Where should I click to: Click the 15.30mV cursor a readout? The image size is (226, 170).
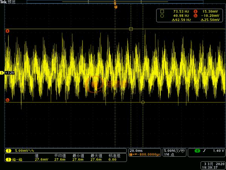click(210, 11)
